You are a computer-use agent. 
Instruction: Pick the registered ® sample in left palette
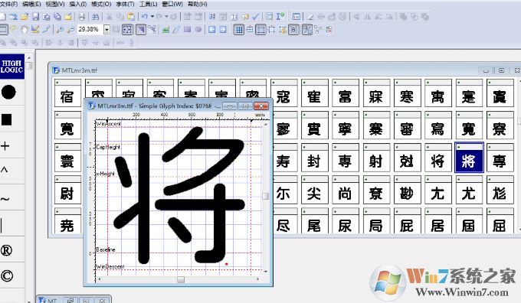tap(6, 250)
